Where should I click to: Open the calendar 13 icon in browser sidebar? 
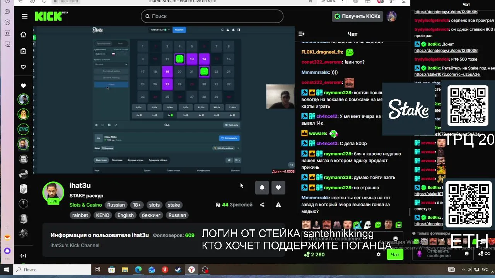(7, 33)
